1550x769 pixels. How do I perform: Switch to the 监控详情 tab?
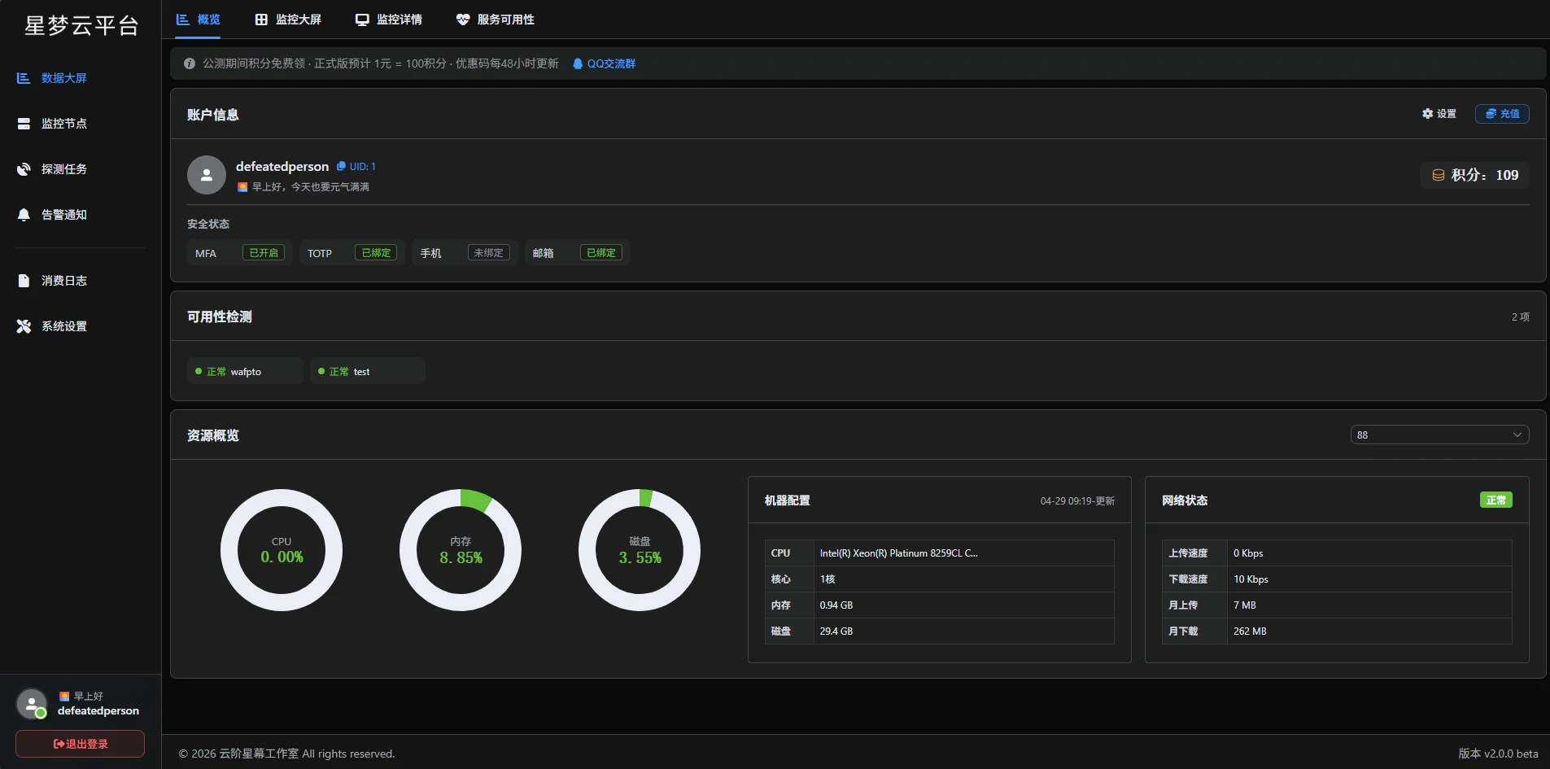tap(389, 20)
